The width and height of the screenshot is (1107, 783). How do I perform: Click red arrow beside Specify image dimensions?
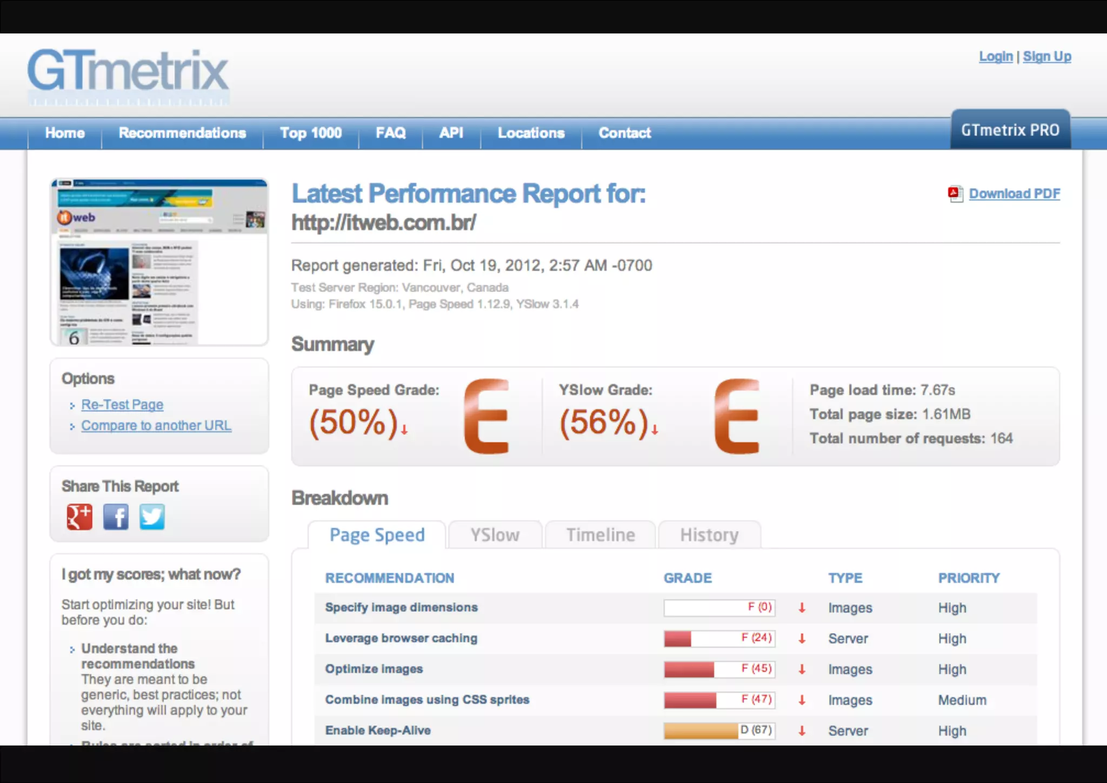(x=802, y=608)
